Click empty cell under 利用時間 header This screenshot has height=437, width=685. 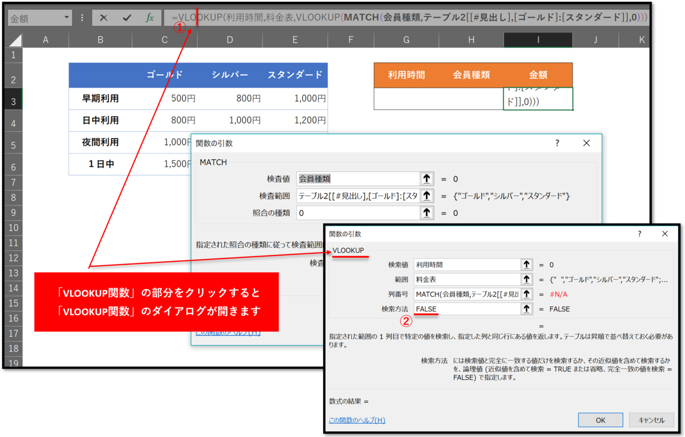click(x=406, y=99)
